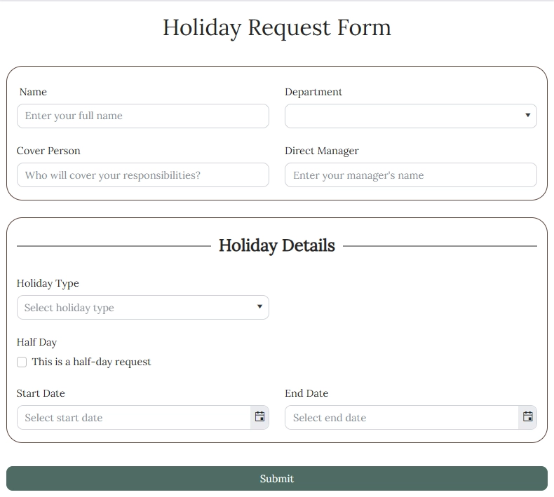Tick the half-day request checkbox
This screenshot has width=554, height=497.
point(22,362)
